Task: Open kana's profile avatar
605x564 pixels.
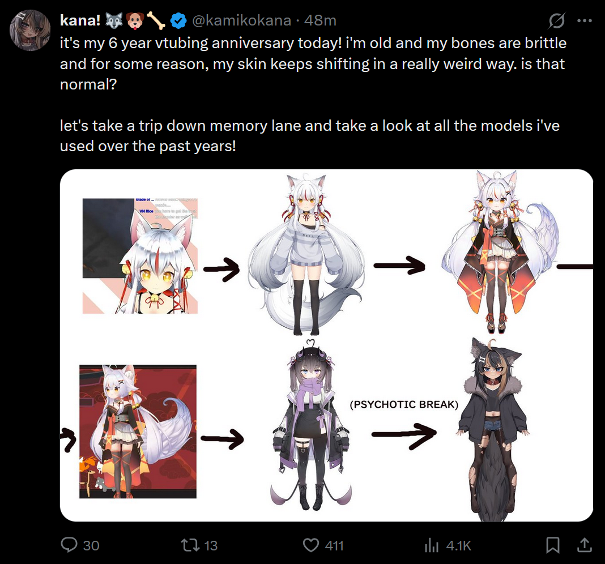Action: click(x=30, y=30)
